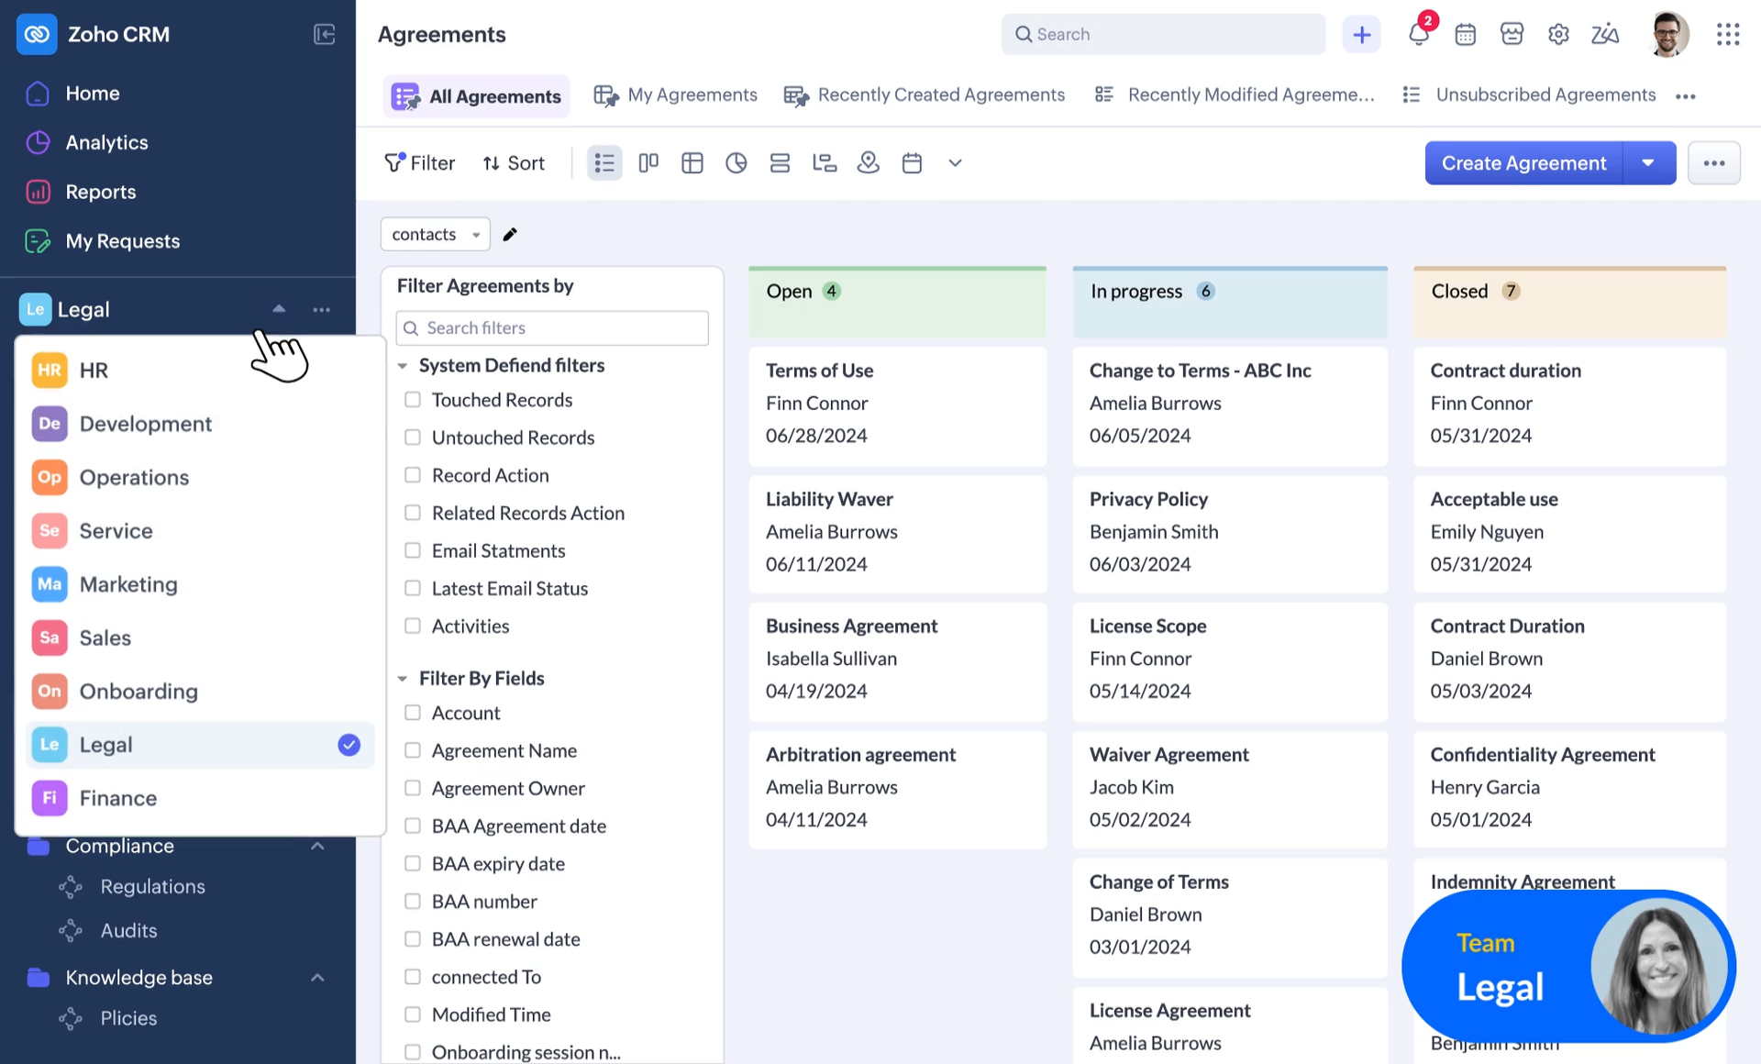Collapse System Defined filters section

(403, 366)
